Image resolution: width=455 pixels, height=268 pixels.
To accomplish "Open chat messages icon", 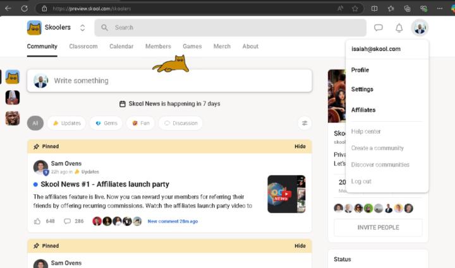I will pyautogui.click(x=378, y=28).
